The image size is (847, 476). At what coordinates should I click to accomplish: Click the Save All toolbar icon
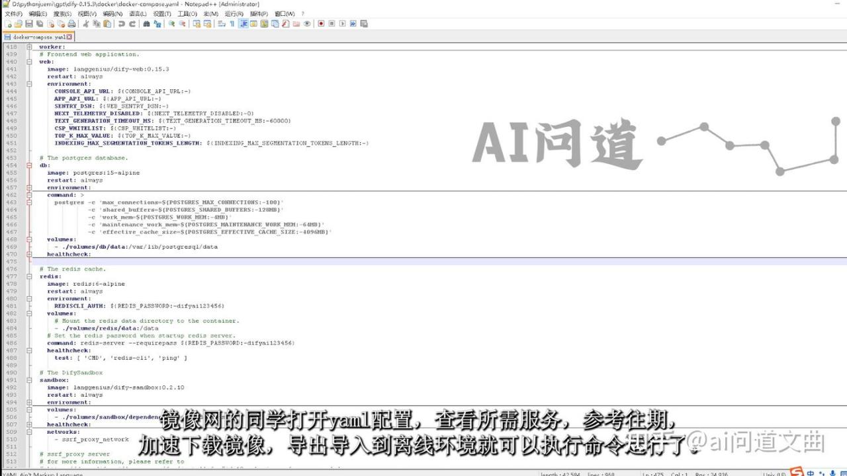pyautogui.click(x=39, y=24)
